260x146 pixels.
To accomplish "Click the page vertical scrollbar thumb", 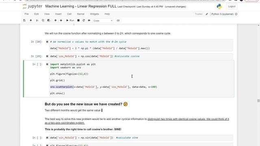I will pos(258,101).
